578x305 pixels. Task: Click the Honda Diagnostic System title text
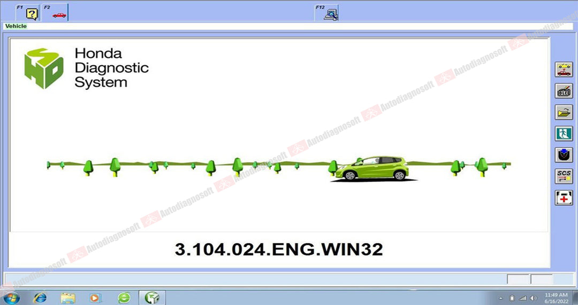111,68
